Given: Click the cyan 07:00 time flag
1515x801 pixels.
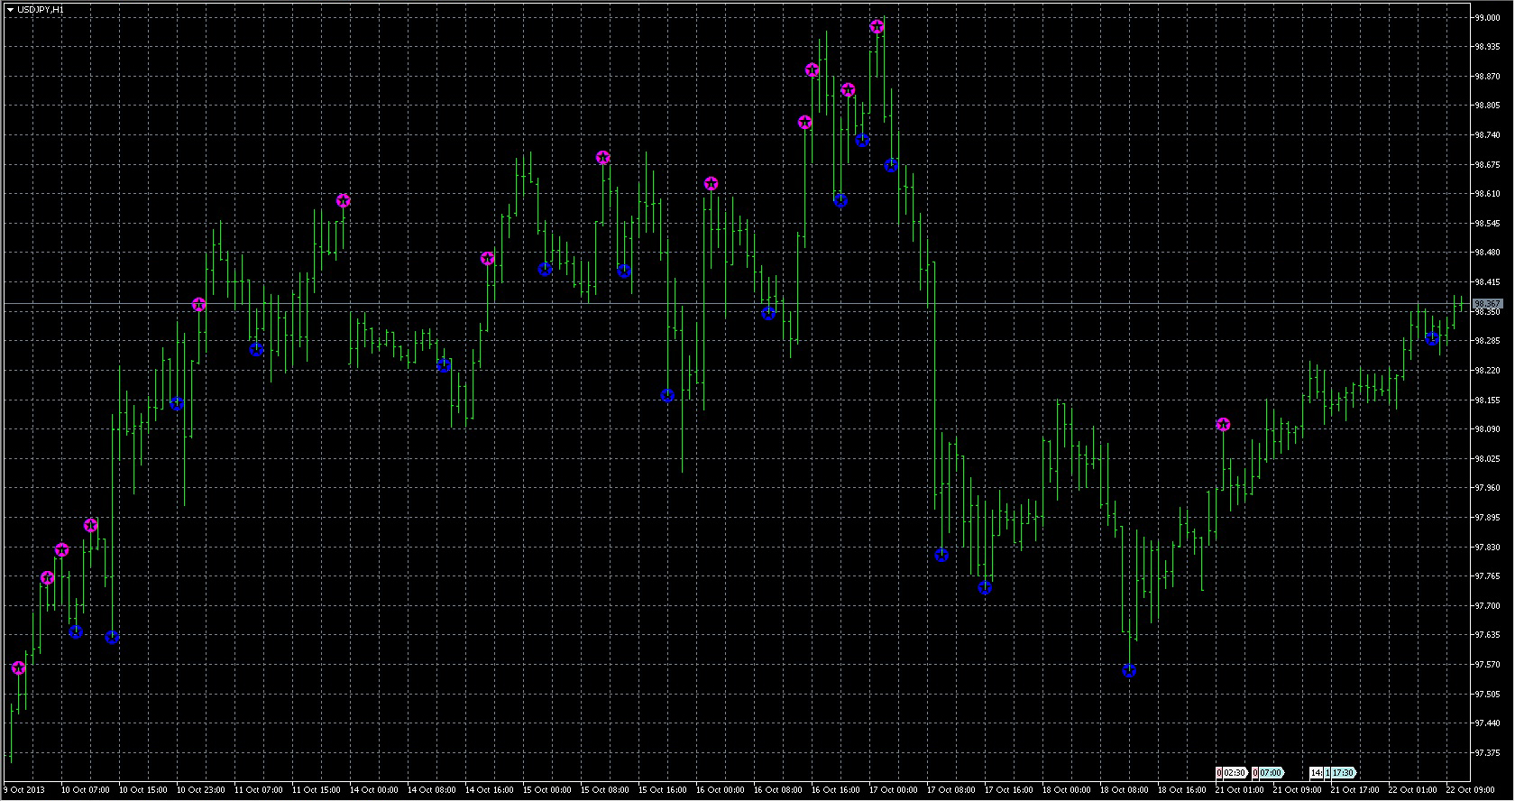Looking at the screenshot, I should 1269,773.
